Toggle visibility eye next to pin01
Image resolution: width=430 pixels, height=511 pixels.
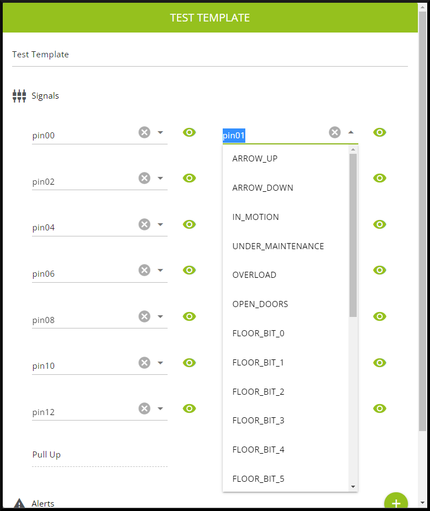tap(379, 132)
